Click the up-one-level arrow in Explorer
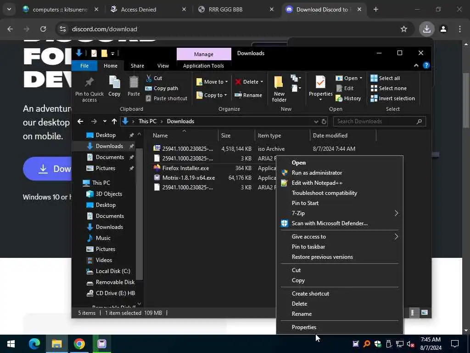This screenshot has height=353, width=470. click(114, 121)
